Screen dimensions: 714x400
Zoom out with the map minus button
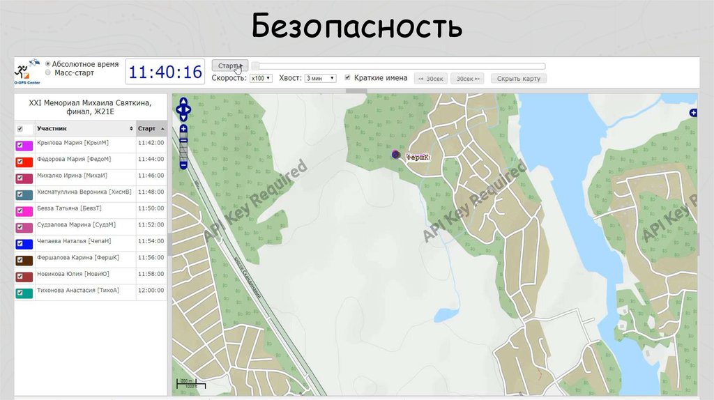[183, 165]
